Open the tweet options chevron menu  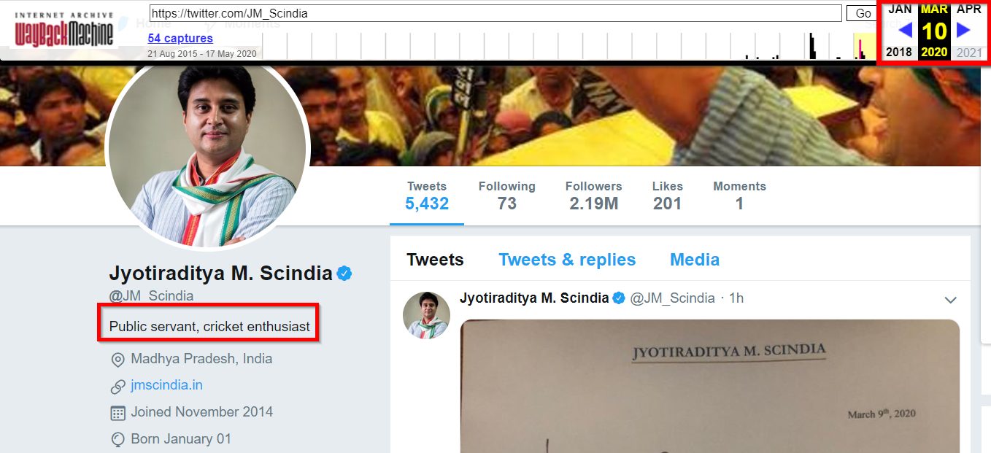tap(950, 300)
